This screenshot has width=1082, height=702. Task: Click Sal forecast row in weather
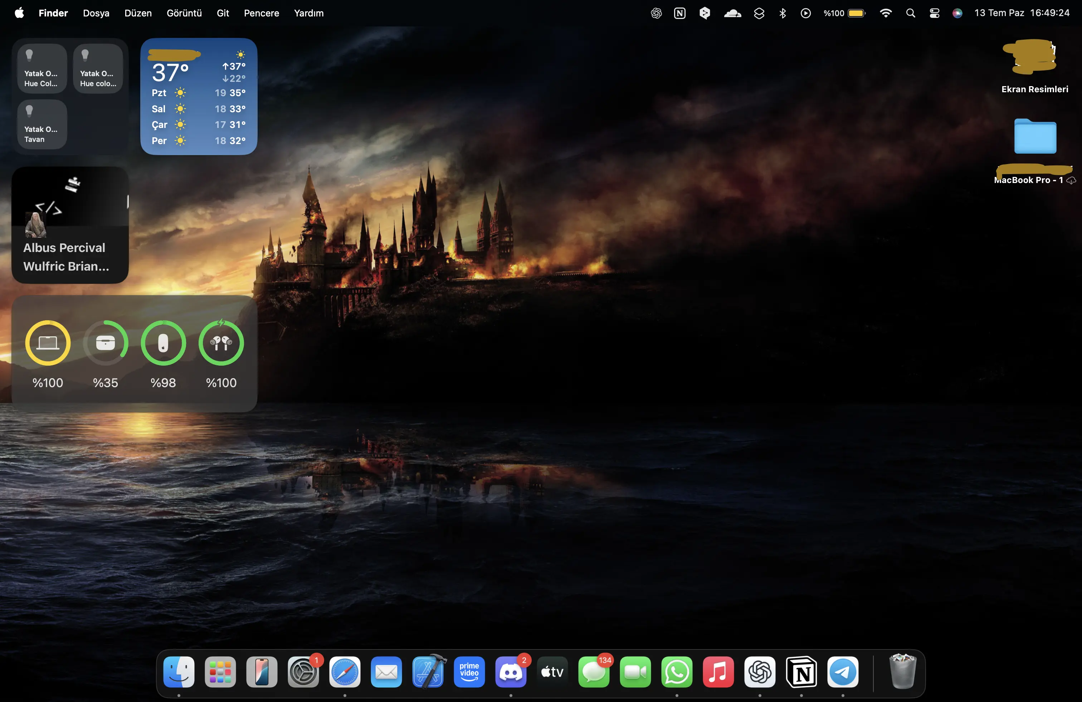pos(199,109)
